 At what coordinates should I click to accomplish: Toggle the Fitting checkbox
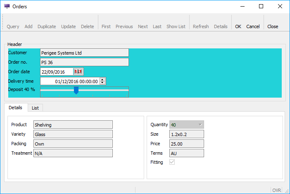coord(172,163)
